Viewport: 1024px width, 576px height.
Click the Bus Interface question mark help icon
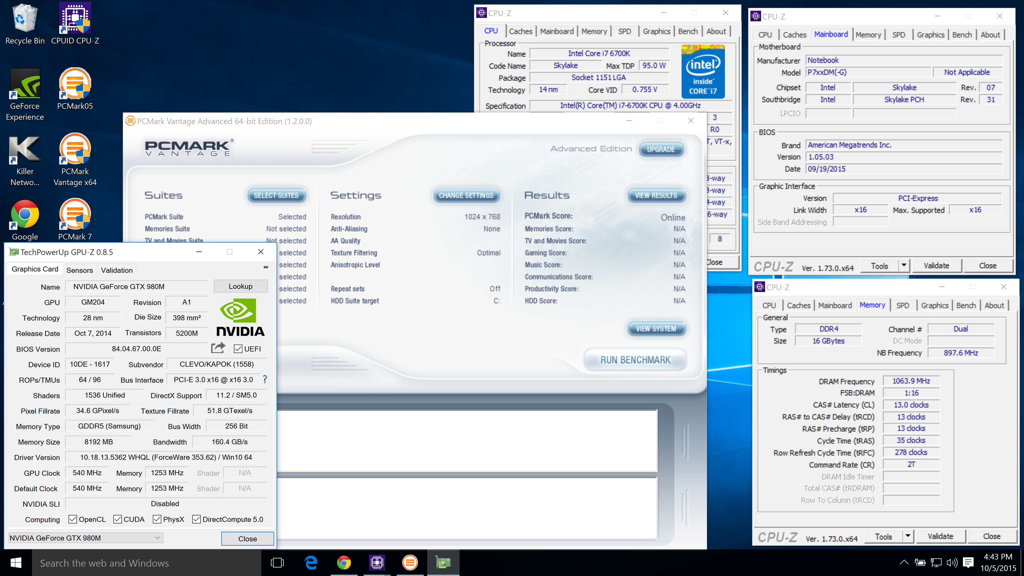click(265, 380)
